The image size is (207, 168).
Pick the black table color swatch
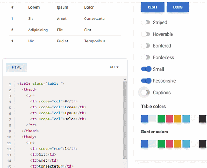click(x=202, y=119)
